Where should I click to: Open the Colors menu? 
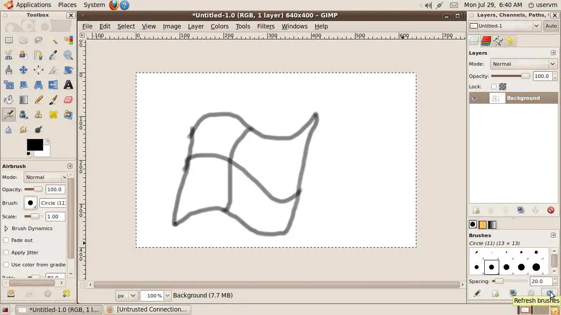(x=220, y=26)
